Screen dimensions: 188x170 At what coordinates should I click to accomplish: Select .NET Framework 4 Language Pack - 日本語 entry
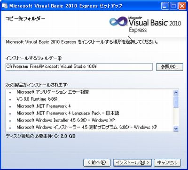click(68, 113)
